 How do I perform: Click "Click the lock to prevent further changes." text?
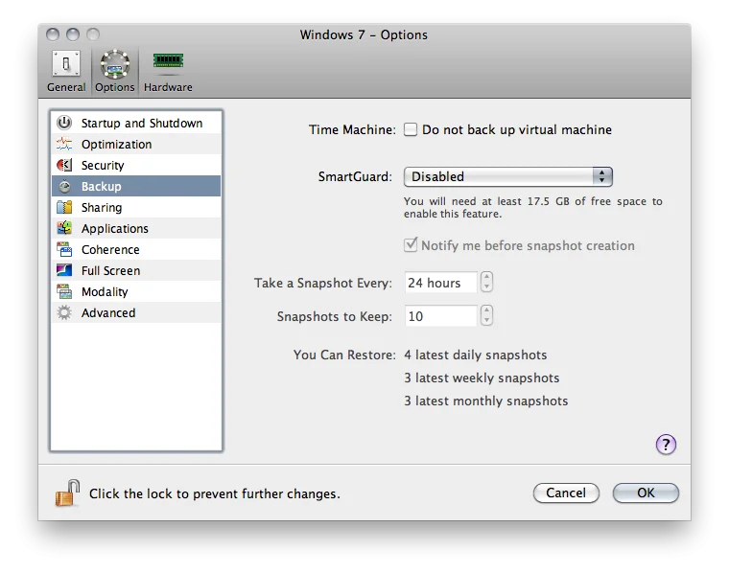tap(215, 493)
